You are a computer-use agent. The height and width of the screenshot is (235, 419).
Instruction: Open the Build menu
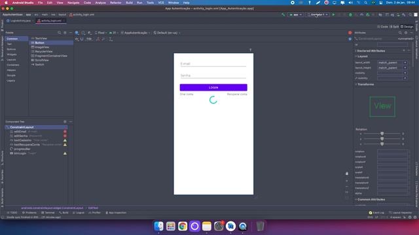[130, 3]
